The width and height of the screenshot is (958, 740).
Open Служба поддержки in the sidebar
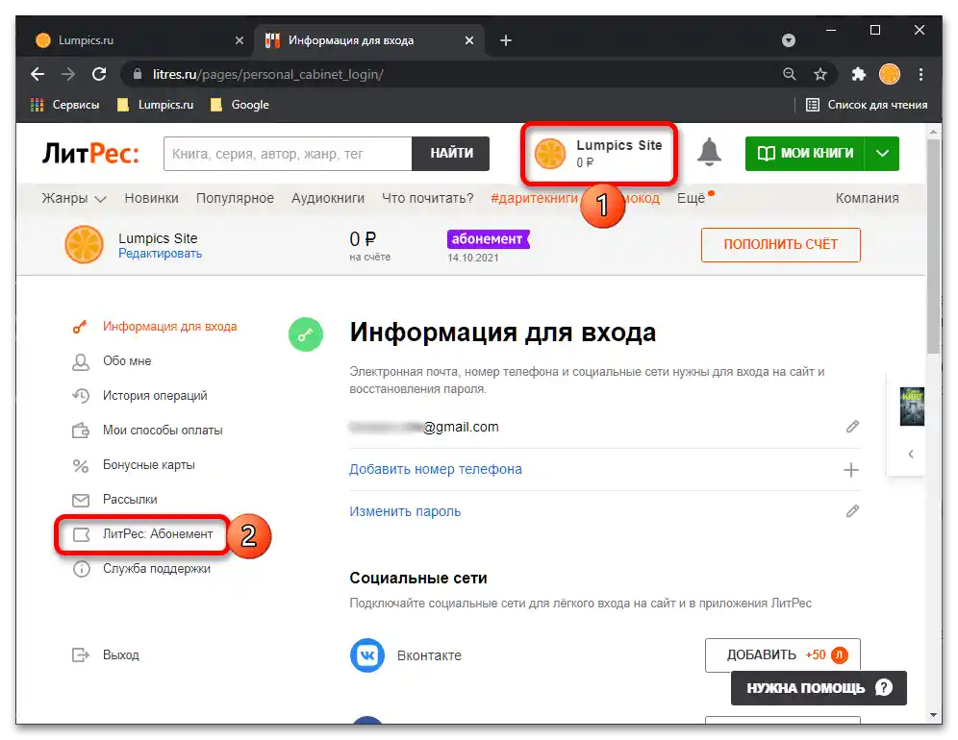tap(157, 569)
